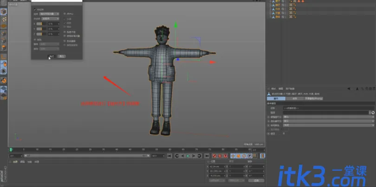Open the 使用颜色 dropdown
The image size is (376, 187).
tap(329, 125)
